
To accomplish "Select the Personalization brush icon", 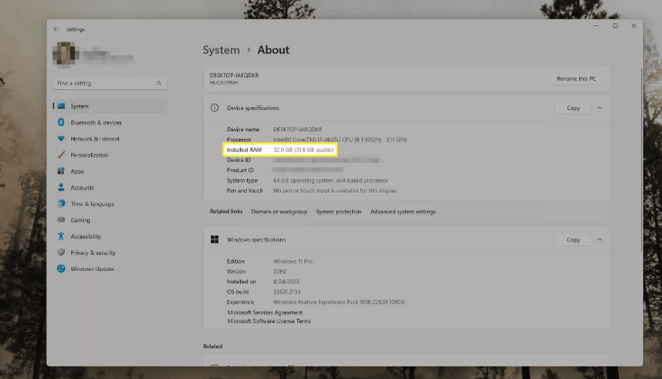I will tap(61, 155).
